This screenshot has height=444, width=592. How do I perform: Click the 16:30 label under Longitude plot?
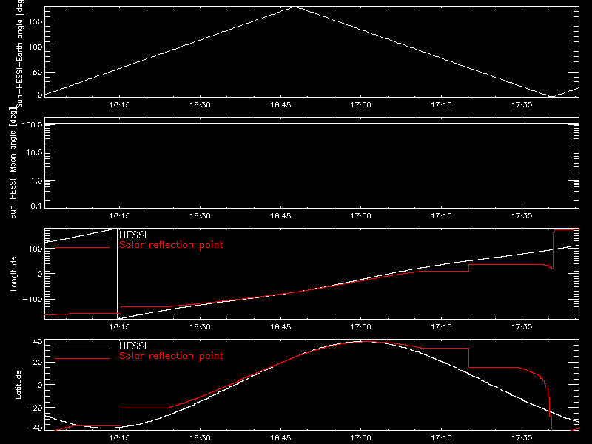coord(200,327)
